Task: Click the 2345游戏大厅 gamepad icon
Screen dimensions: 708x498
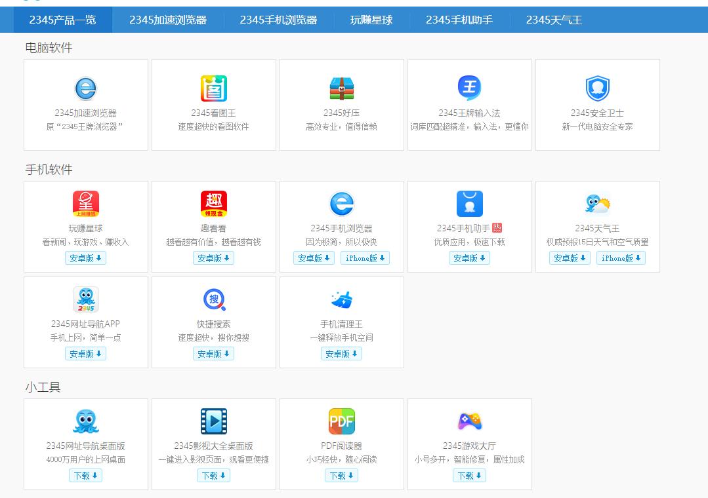Action: (x=470, y=421)
